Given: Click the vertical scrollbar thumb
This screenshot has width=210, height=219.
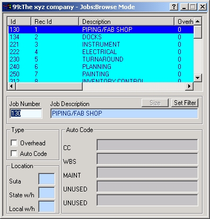Looking at the screenshot, I should tap(198, 32).
